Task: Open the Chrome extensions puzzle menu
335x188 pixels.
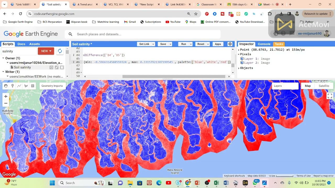Action: pos(270,14)
